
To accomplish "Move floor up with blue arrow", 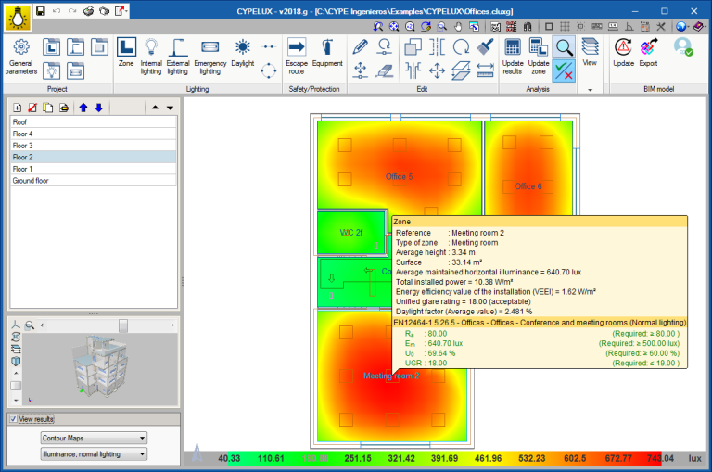I will click(83, 108).
